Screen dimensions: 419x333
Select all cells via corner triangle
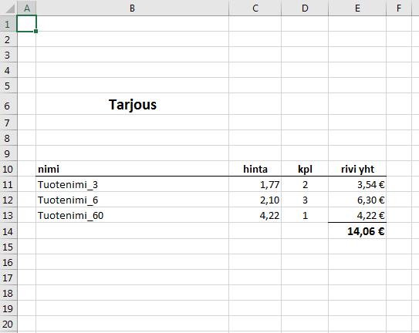tap(9, 8)
